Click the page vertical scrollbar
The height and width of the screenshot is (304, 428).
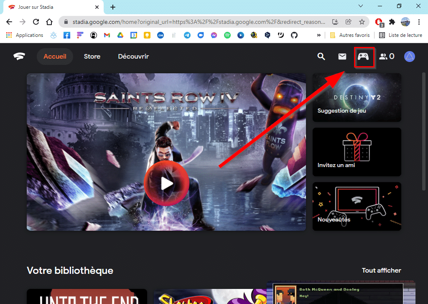click(x=424, y=131)
